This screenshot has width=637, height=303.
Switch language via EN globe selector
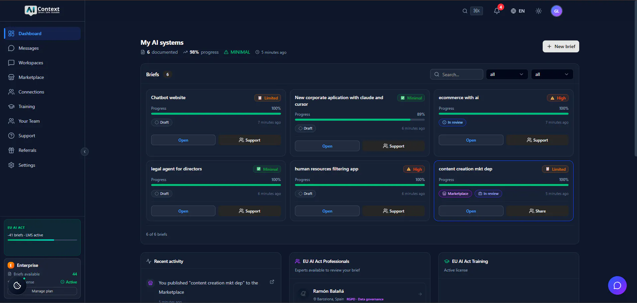tap(518, 11)
